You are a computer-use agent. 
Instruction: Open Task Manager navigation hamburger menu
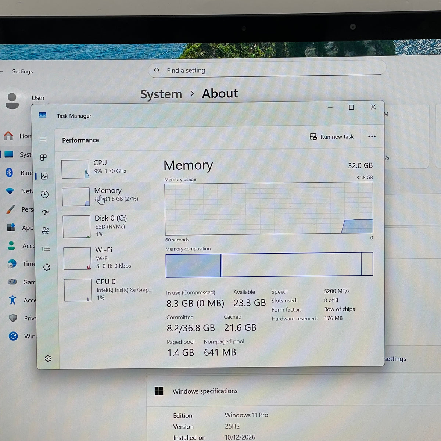coord(43,139)
